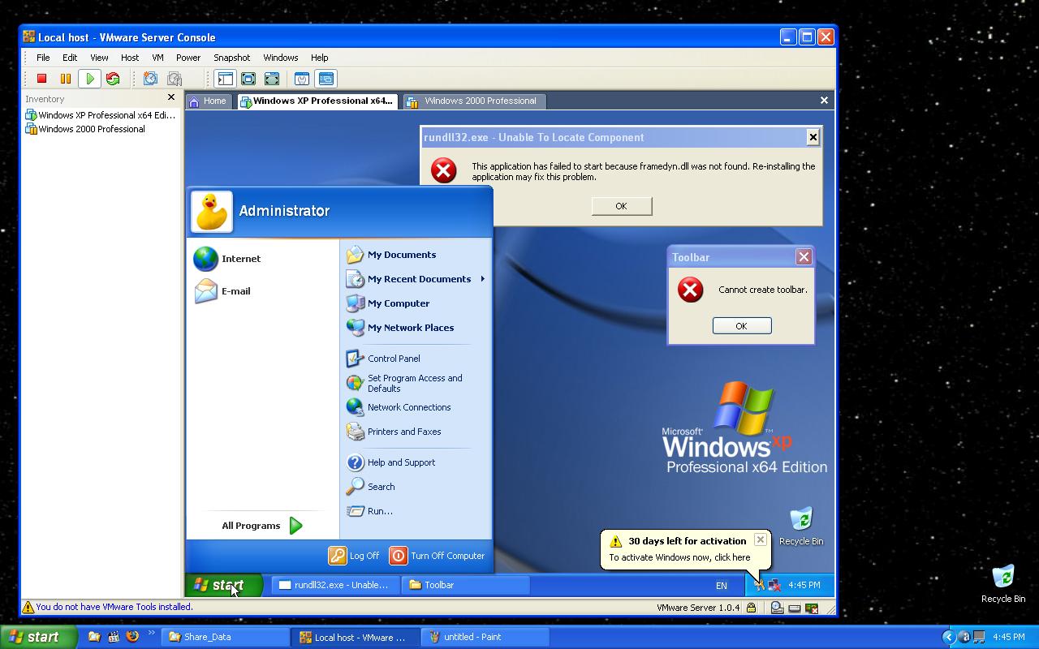Open the Snapshot menu
This screenshot has width=1039, height=649.
[232, 58]
